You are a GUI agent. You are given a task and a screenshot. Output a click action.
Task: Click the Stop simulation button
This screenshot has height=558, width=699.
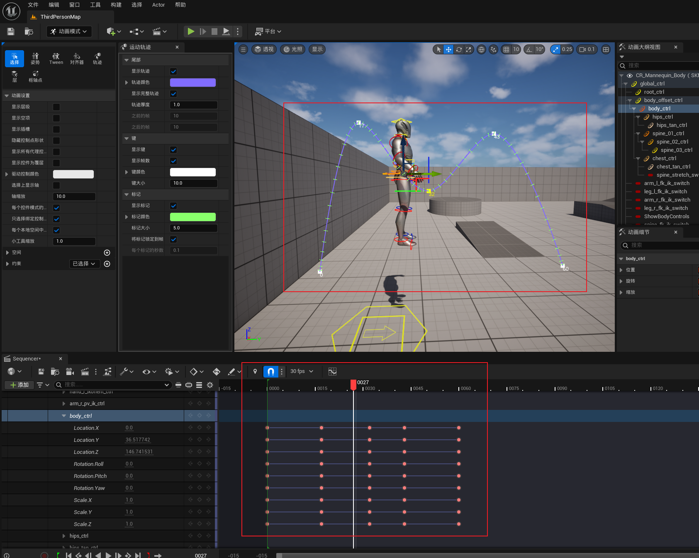pyautogui.click(x=214, y=32)
